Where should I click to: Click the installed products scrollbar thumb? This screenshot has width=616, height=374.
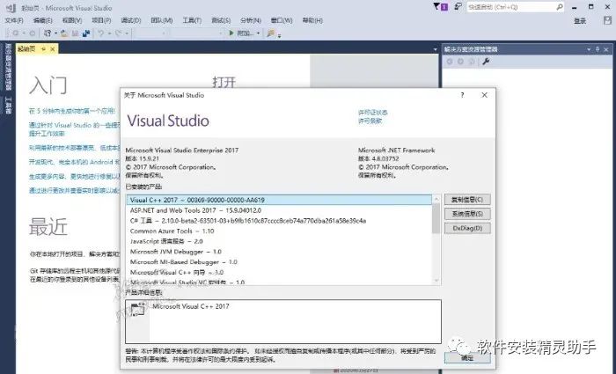(436, 218)
